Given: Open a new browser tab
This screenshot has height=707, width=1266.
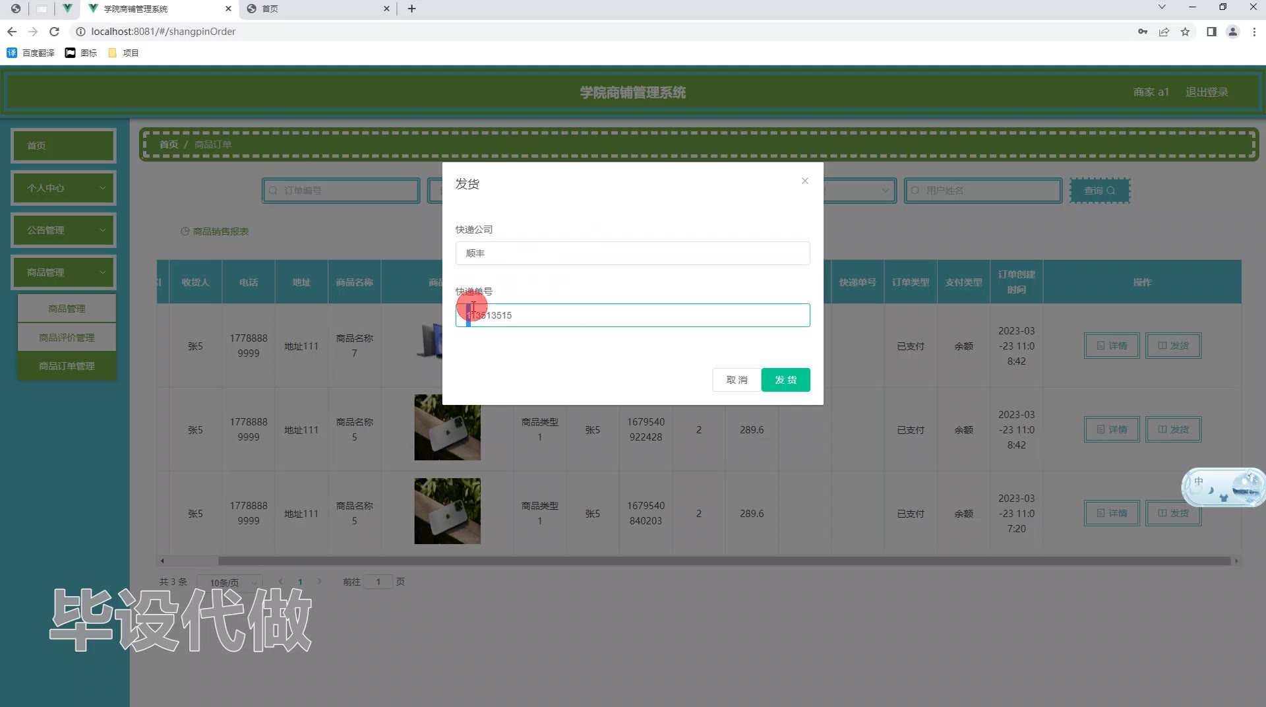Looking at the screenshot, I should [411, 9].
